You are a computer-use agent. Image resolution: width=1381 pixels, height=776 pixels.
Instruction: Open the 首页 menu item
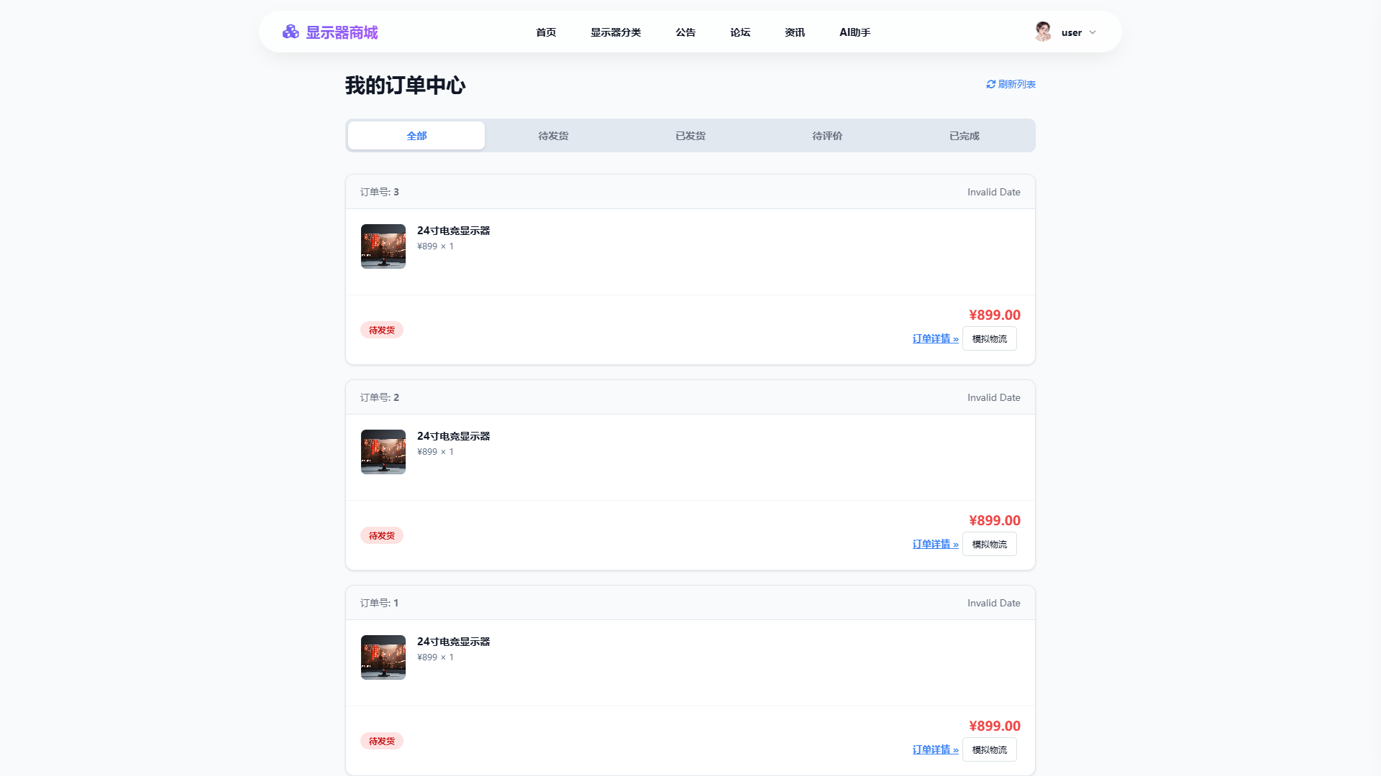[546, 32]
